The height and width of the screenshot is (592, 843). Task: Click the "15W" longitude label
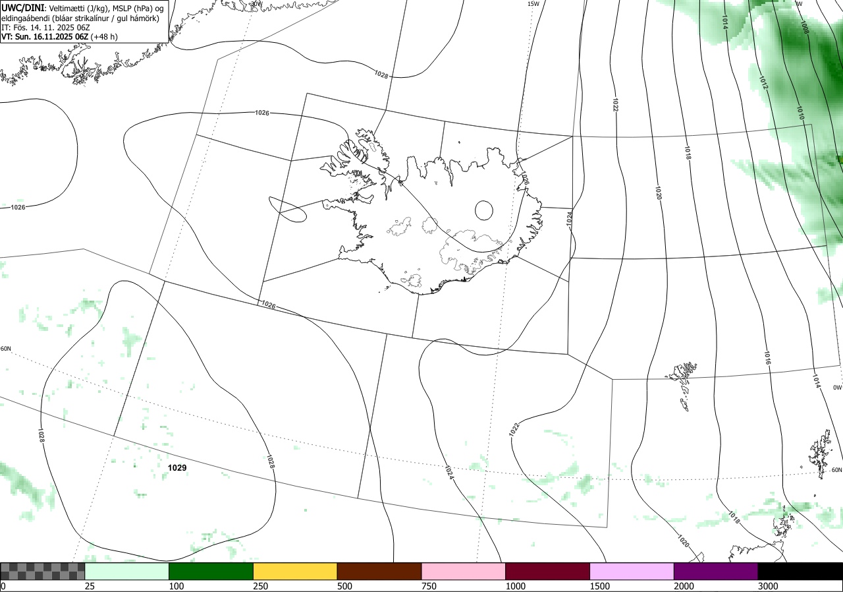[x=533, y=4]
